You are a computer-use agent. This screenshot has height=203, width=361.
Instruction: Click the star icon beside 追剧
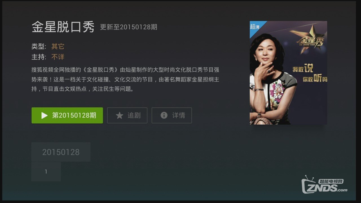point(120,115)
